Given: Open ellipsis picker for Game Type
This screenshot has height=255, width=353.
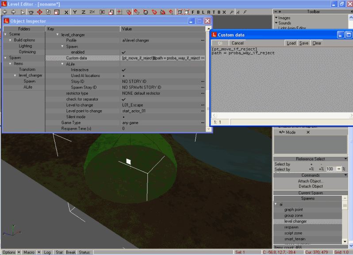Looking at the screenshot, I should (x=203, y=123).
